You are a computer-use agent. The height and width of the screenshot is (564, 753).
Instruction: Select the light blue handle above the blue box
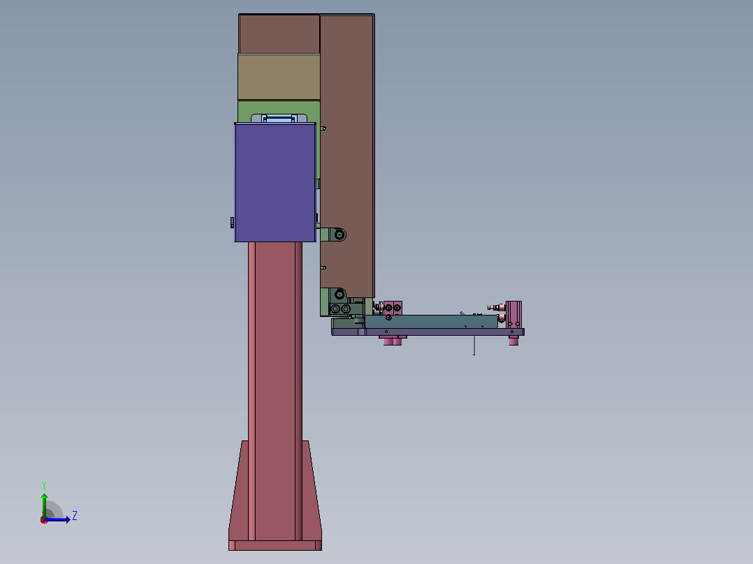[279, 118]
